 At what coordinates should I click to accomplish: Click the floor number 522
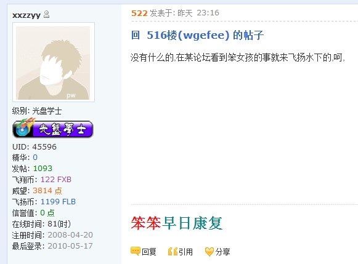pyautogui.click(x=139, y=13)
